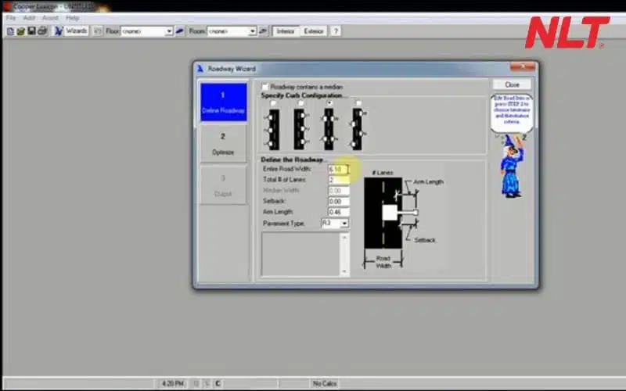Open the Floor dropdown list
Screen dimensions: 626x391
click(168, 31)
